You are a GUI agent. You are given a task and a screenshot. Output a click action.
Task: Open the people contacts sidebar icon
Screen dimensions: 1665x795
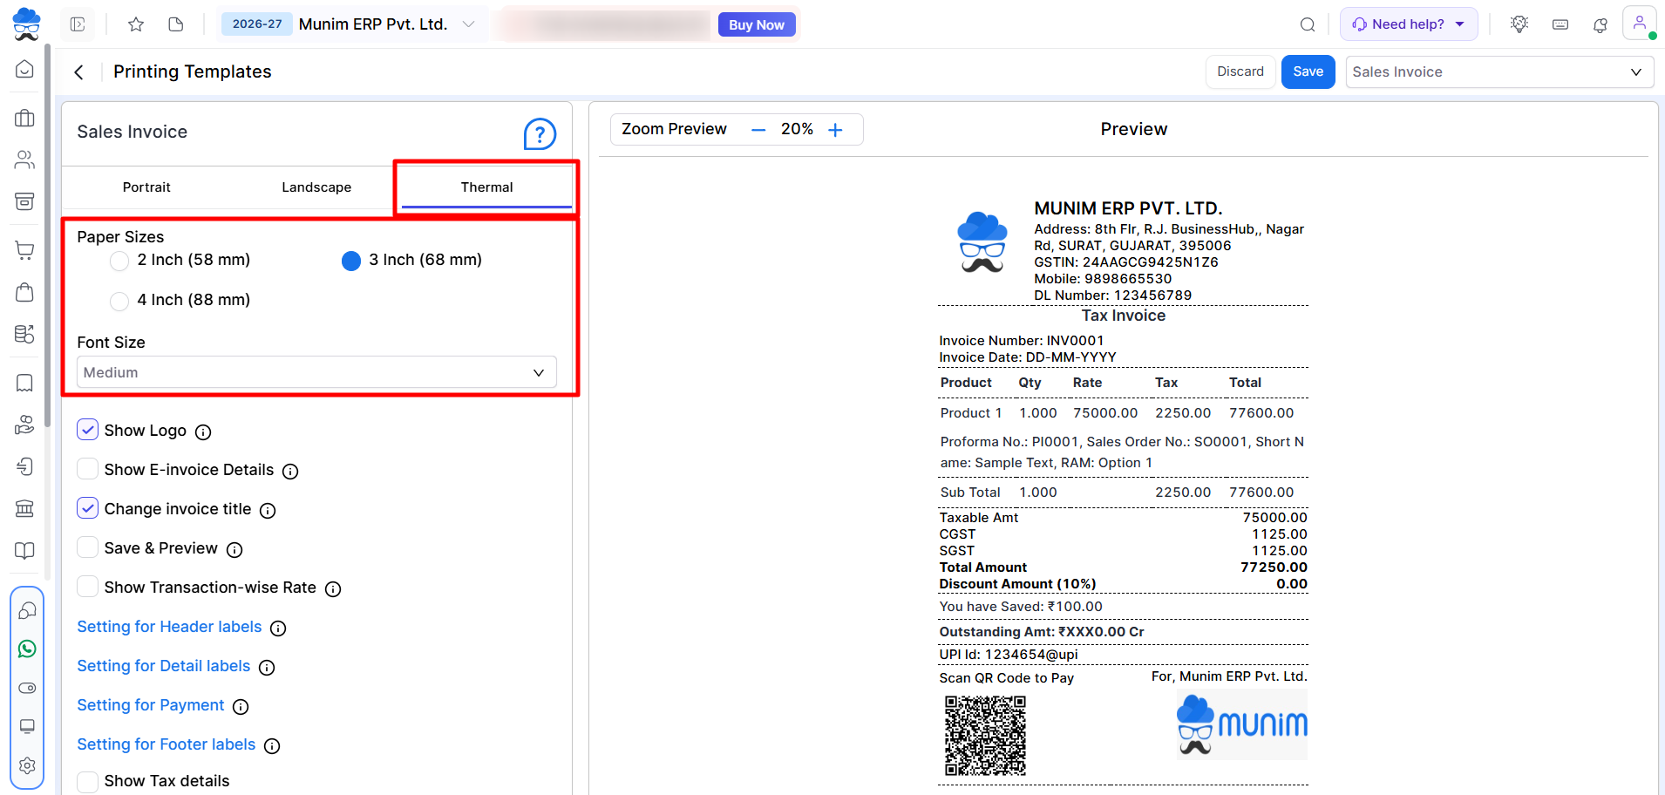(25, 160)
